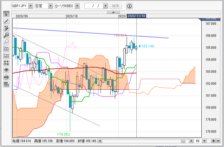Viewport: 224px width, 147px height.
Task: Click the 185.000 price axis label
Action: coord(211,48)
